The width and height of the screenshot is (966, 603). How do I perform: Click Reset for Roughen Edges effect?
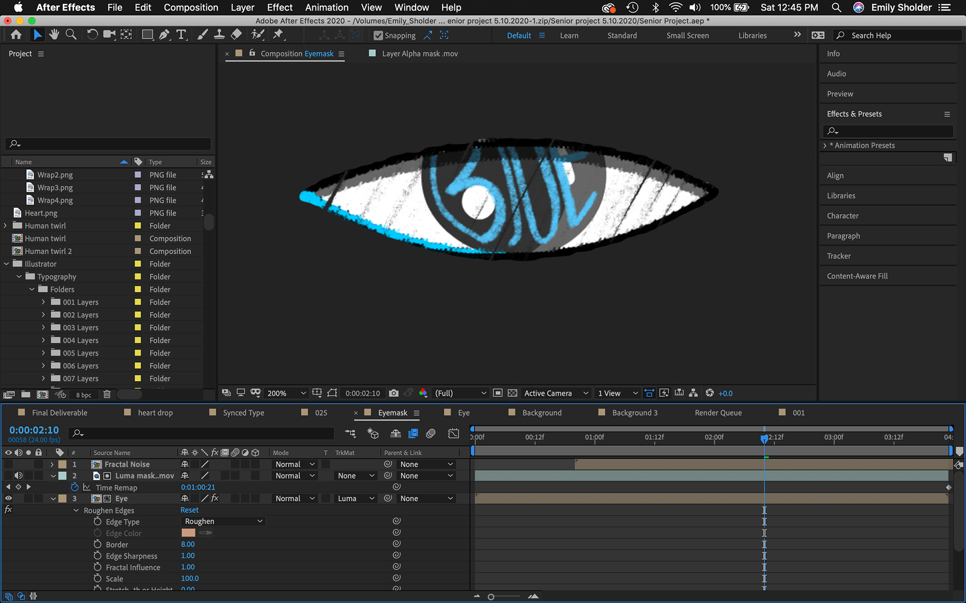click(x=189, y=510)
